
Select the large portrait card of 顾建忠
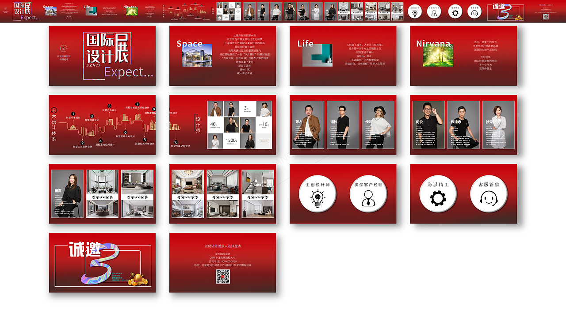tap(463, 125)
